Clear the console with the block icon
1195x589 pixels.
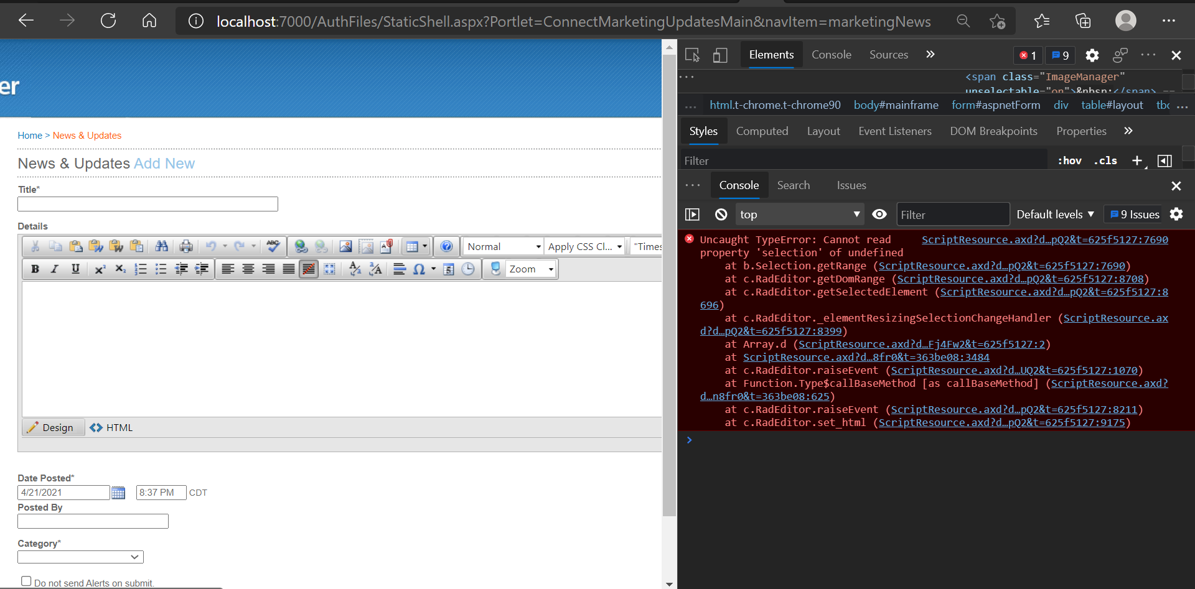[x=721, y=215]
